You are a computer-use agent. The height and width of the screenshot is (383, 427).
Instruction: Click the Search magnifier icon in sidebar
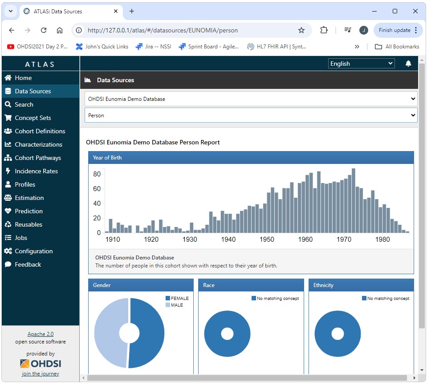(8, 104)
